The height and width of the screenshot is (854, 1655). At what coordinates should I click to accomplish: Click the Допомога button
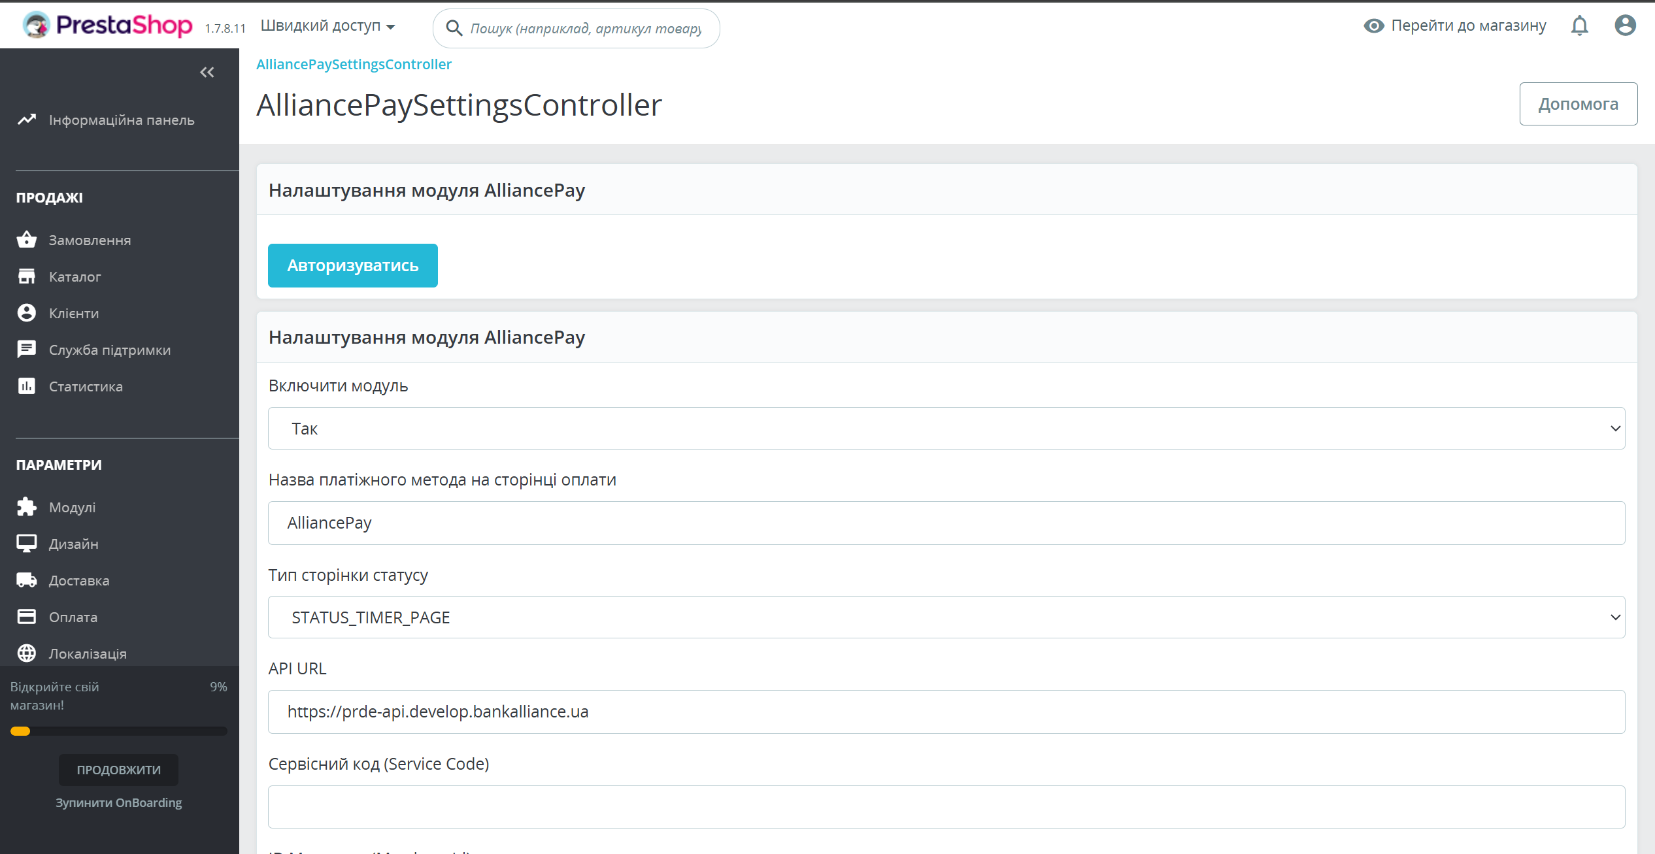[x=1578, y=104]
